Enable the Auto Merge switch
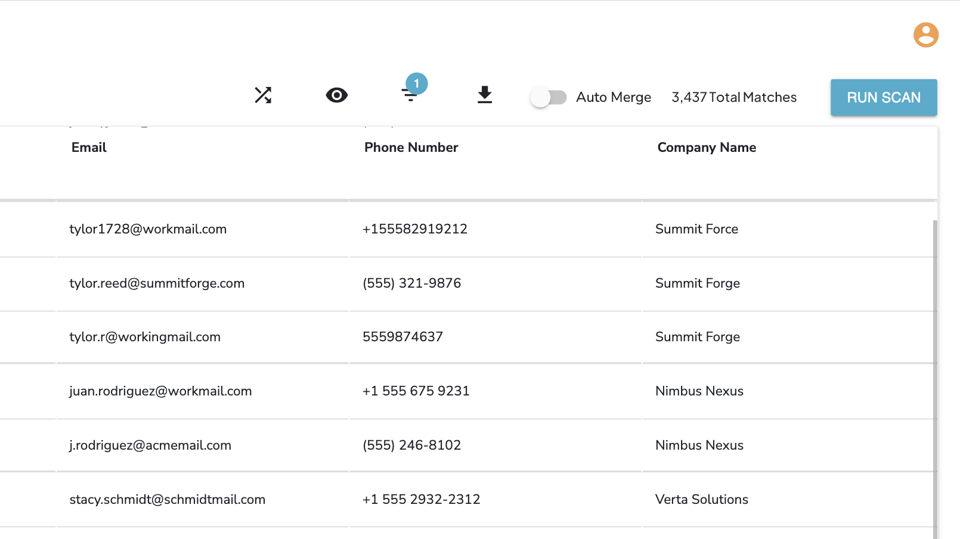 click(x=549, y=97)
